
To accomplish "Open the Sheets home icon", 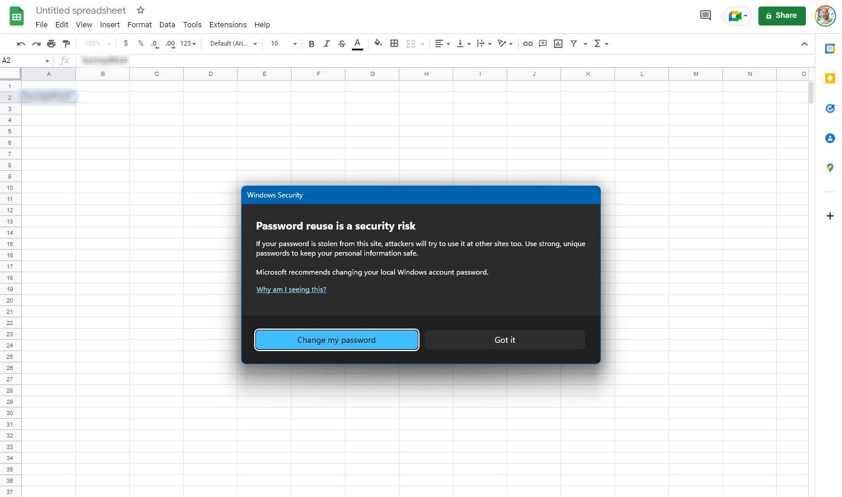I will tap(17, 16).
